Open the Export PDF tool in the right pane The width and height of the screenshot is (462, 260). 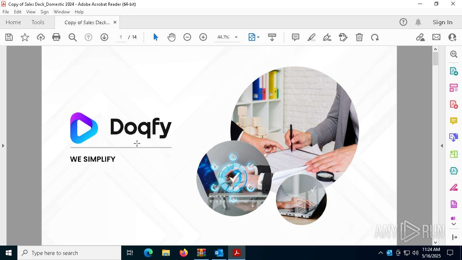(454, 71)
